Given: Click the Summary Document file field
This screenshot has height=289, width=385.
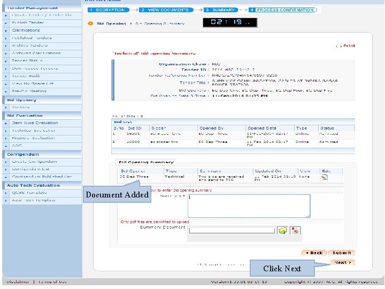Looking at the screenshot, I should (232, 231).
